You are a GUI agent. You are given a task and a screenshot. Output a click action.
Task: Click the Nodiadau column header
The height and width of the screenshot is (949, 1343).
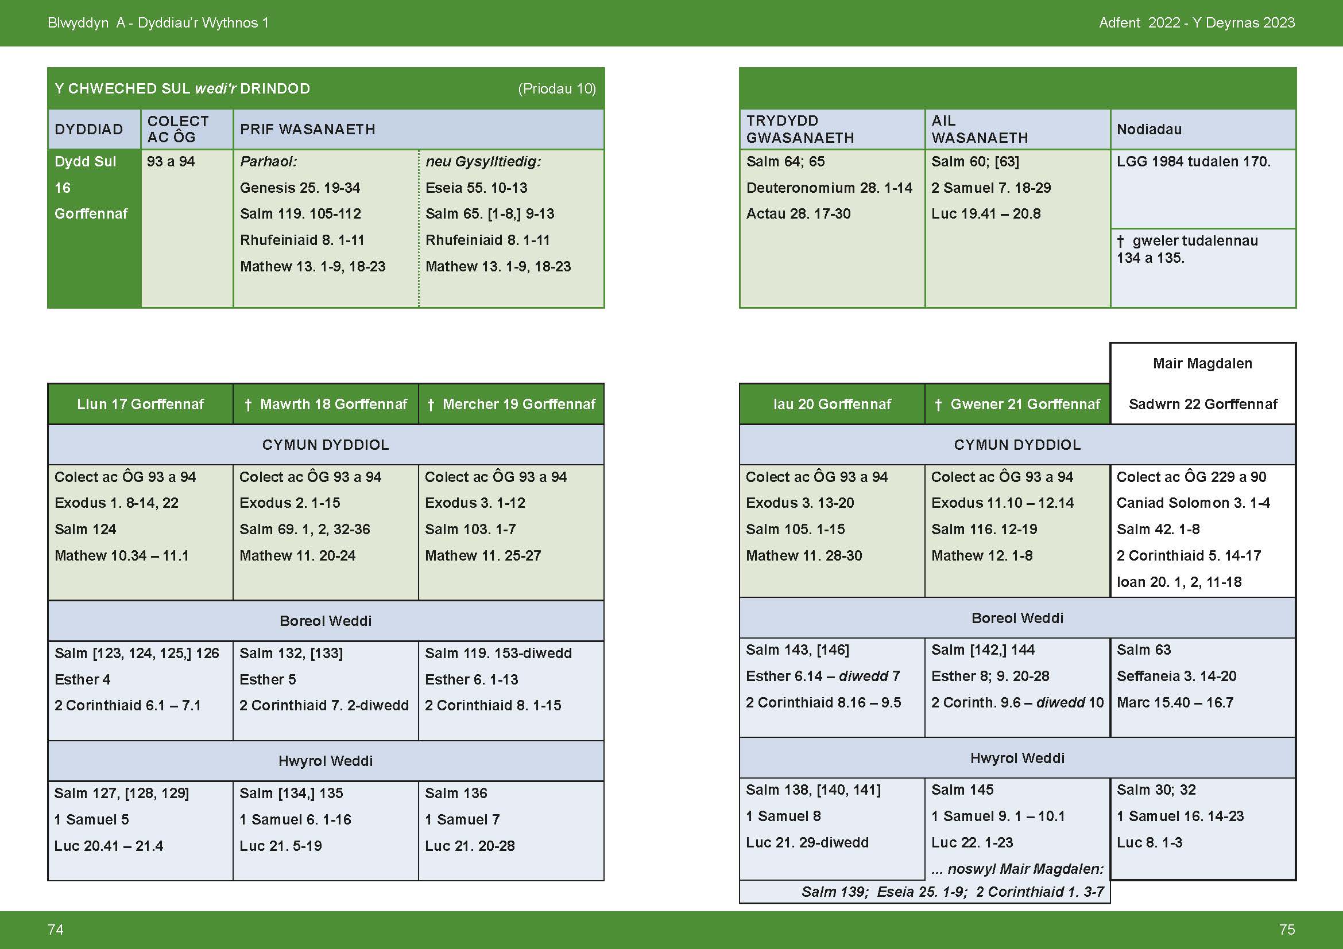click(x=1149, y=129)
